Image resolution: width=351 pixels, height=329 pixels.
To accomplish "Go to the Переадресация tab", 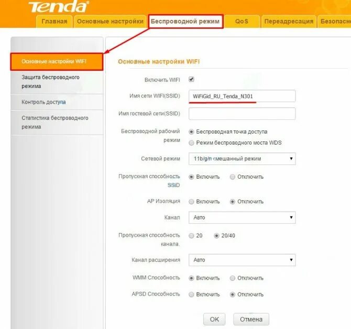I will coord(289,21).
